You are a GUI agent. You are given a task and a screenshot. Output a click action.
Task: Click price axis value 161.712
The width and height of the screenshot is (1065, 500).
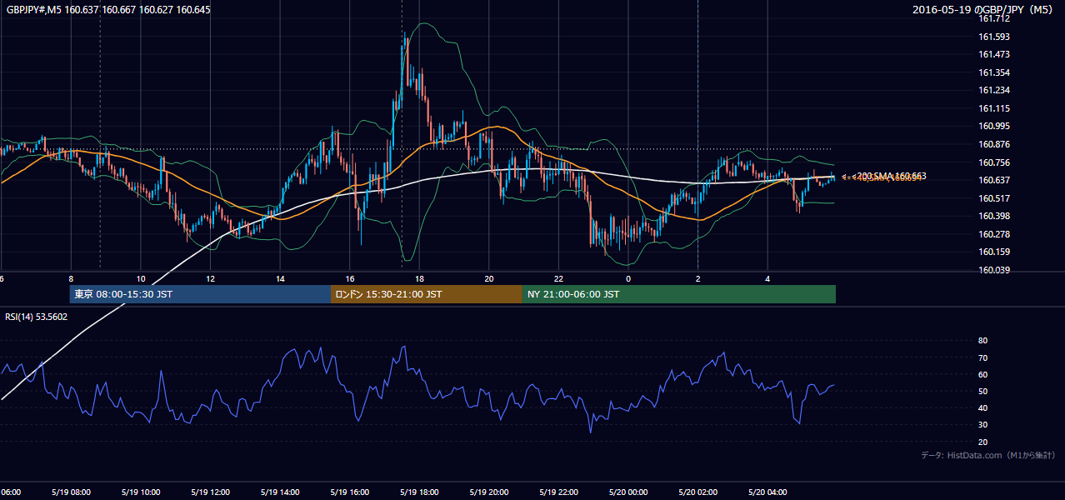[x=994, y=18]
